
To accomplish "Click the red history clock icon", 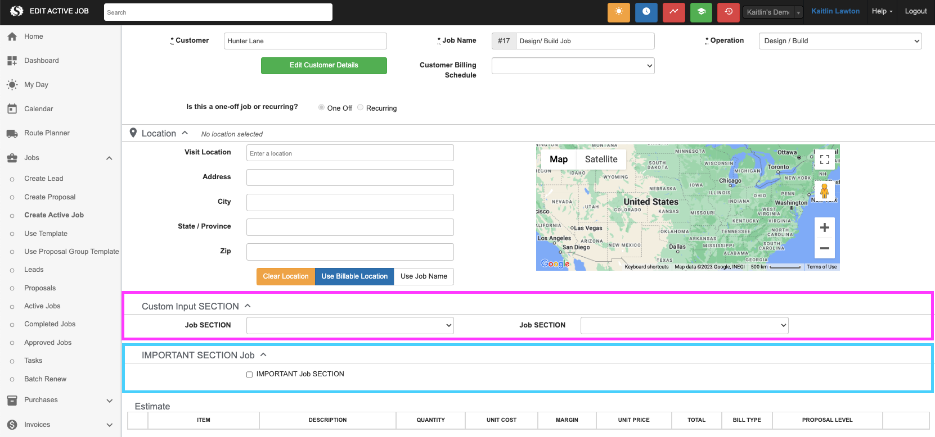I will 729,12.
